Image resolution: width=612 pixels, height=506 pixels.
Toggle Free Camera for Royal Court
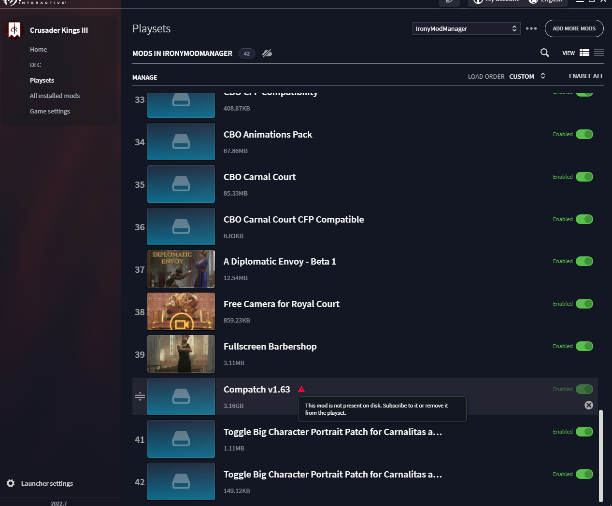tap(584, 304)
